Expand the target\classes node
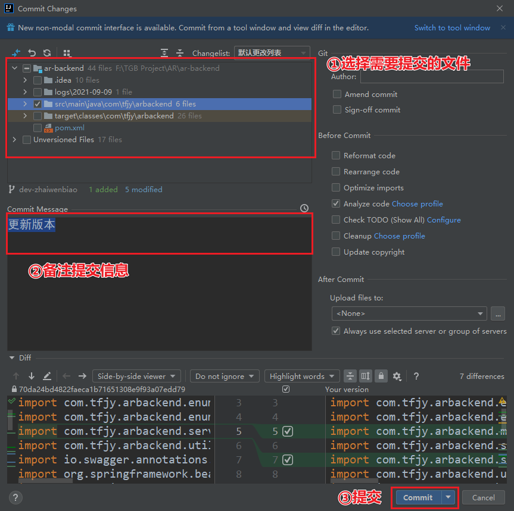The width and height of the screenshot is (514, 511). click(25, 116)
